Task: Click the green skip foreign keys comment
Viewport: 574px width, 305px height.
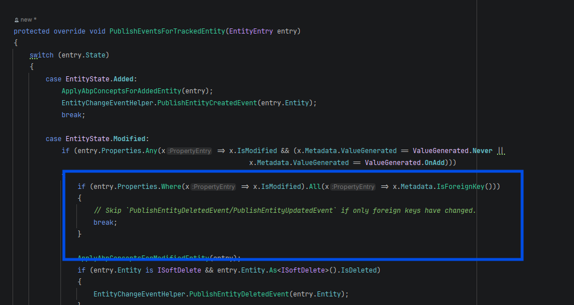Action: click(x=284, y=211)
